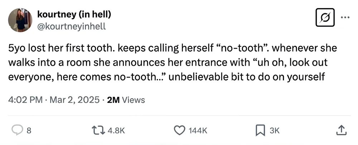Screen dimensions: 358x145
Task: Bookmark the tweet using the bookmark icon
Action: [260, 131]
